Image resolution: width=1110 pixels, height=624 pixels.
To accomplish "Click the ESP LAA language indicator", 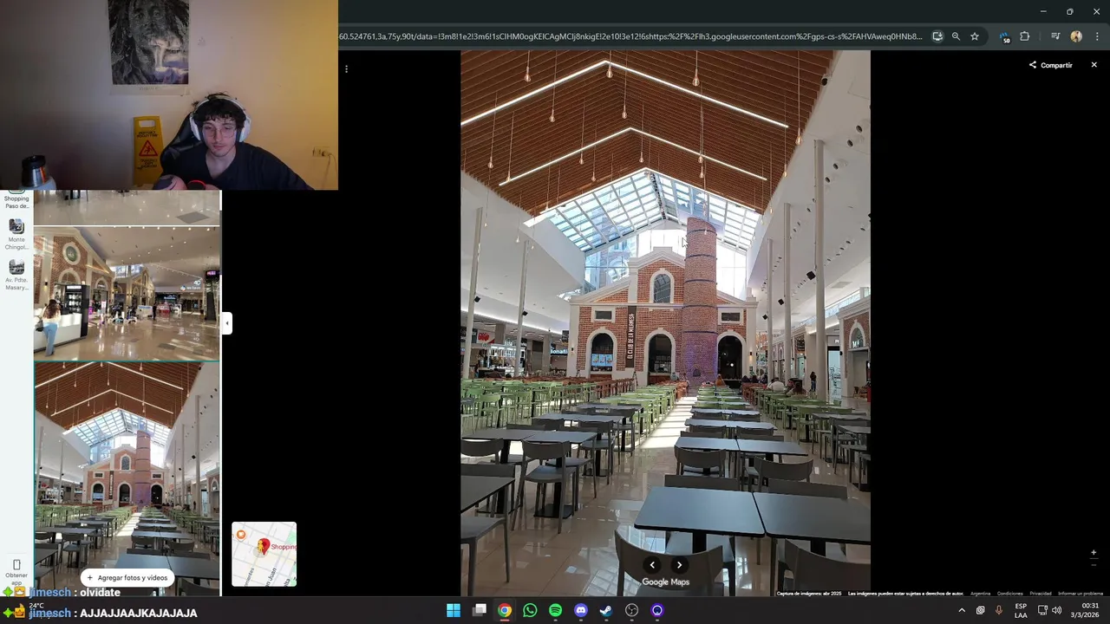I will pos(1021,610).
